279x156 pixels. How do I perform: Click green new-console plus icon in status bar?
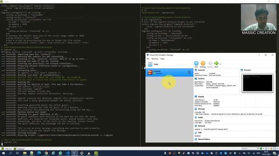click(x=261, y=149)
